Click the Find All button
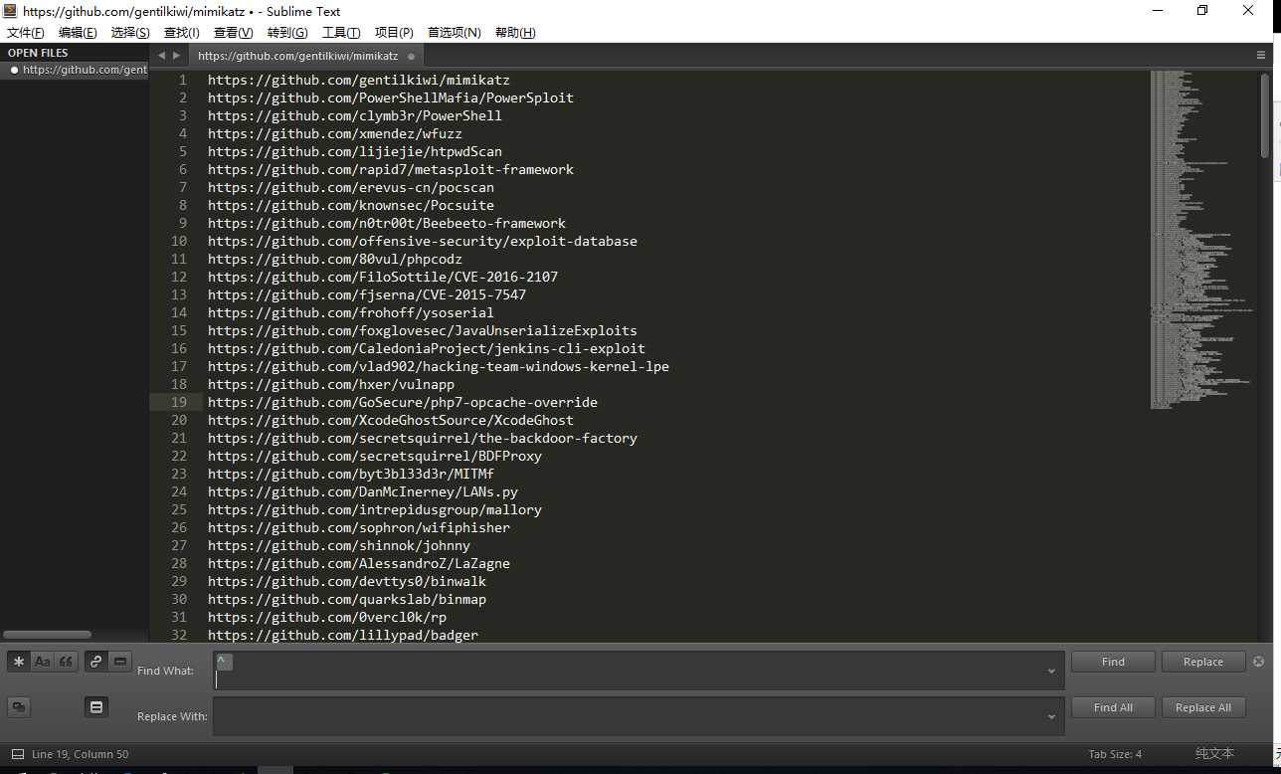This screenshot has height=774, width=1281. (x=1113, y=707)
